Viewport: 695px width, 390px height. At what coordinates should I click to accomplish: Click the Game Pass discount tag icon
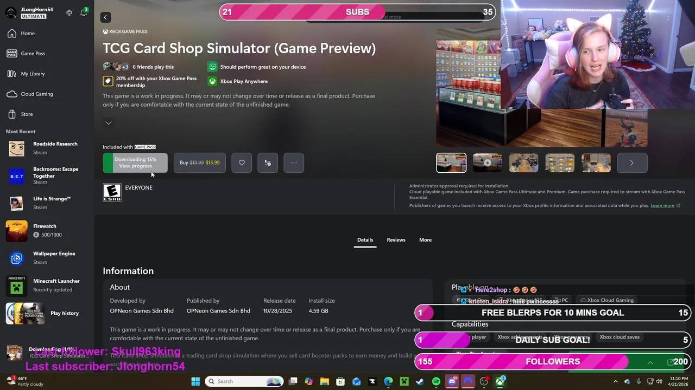pyautogui.click(x=108, y=81)
